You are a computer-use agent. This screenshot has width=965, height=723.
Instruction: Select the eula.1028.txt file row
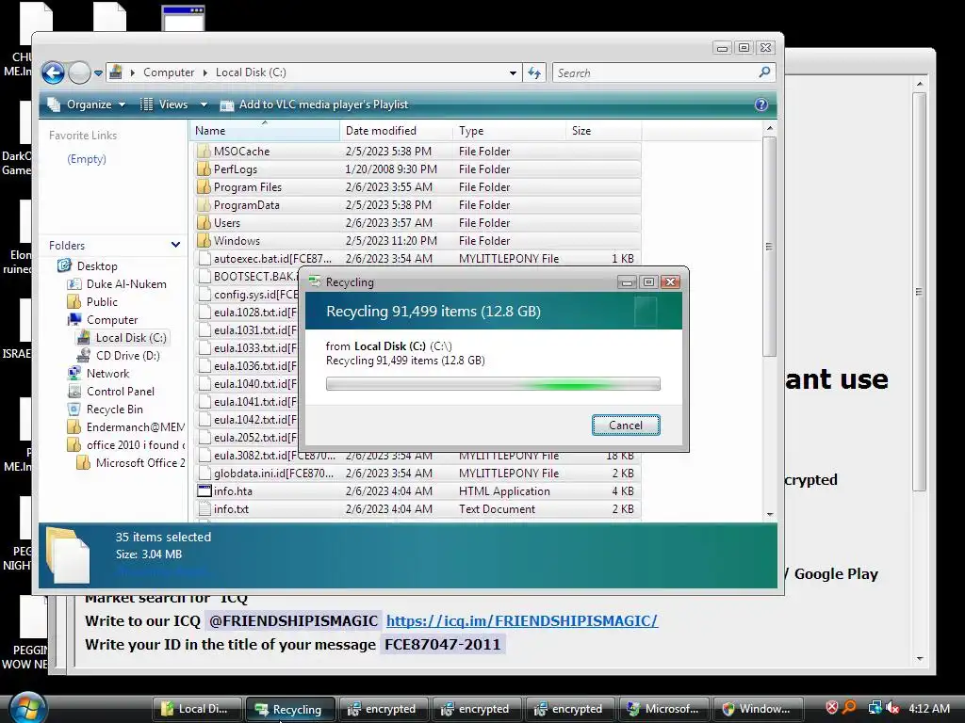[x=246, y=312]
